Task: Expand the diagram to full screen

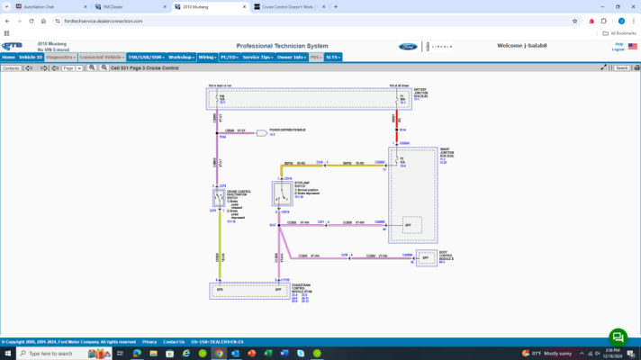Action: coord(603,67)
